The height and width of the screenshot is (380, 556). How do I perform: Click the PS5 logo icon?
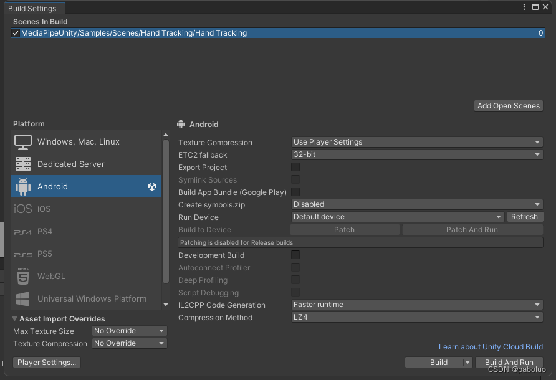pyautogui.click(x=23, y=255)
